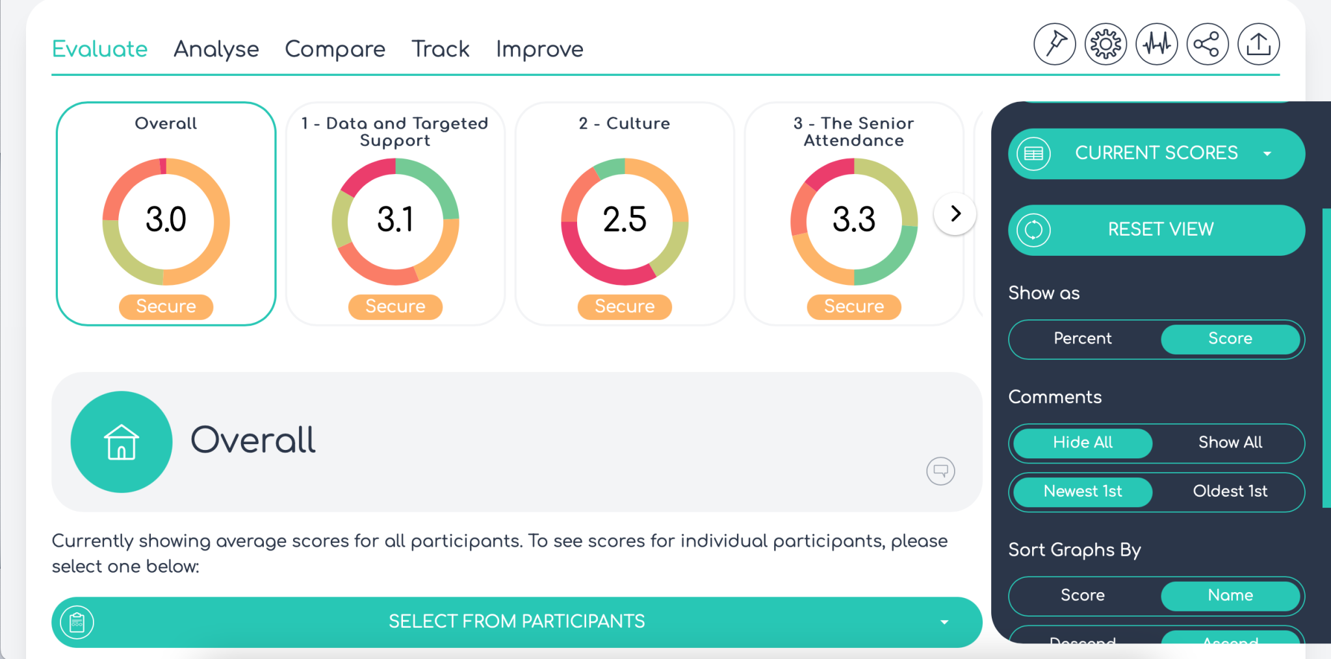Click the home icon on the Overall panel
This screenshot has height=659, width=1331.
pos(121,441)
